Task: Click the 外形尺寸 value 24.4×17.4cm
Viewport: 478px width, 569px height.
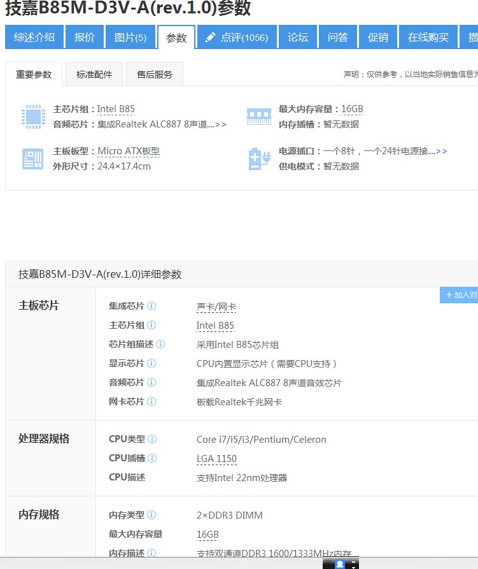Action: 124,166
